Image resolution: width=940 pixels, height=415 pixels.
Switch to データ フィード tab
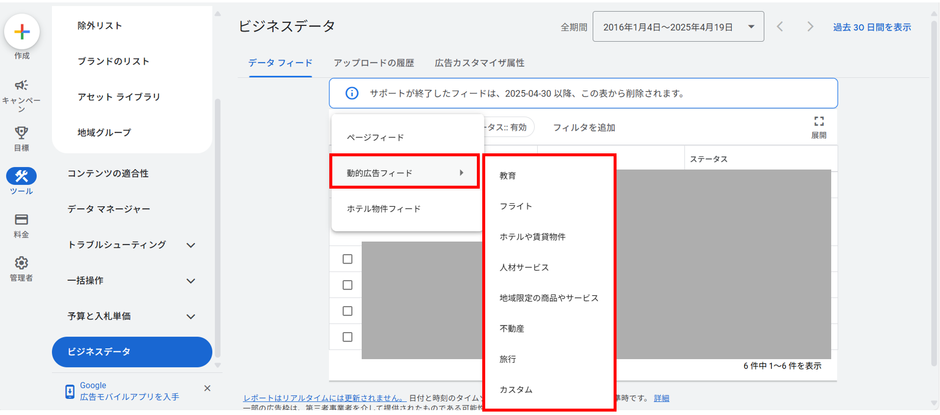tap(280, 63)
